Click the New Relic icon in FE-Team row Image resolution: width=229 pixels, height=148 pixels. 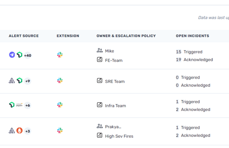[x=19, y=55]
